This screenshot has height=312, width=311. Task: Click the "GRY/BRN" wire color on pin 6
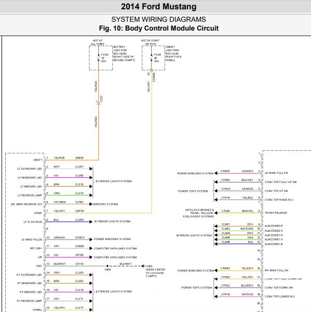[x=60, y=202]
